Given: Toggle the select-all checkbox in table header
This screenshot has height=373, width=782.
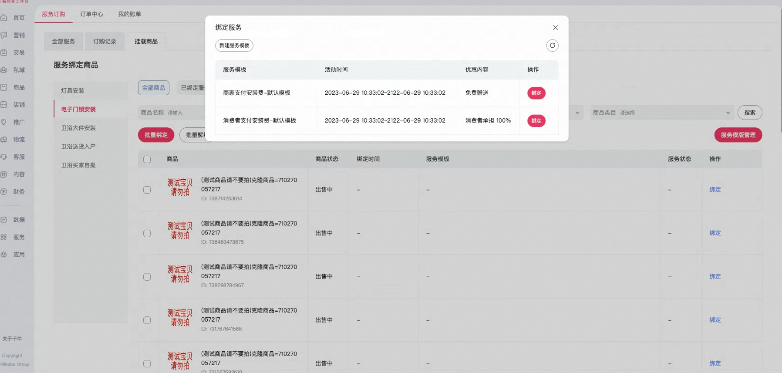Looking at the screenshot, I should (147, 159).
